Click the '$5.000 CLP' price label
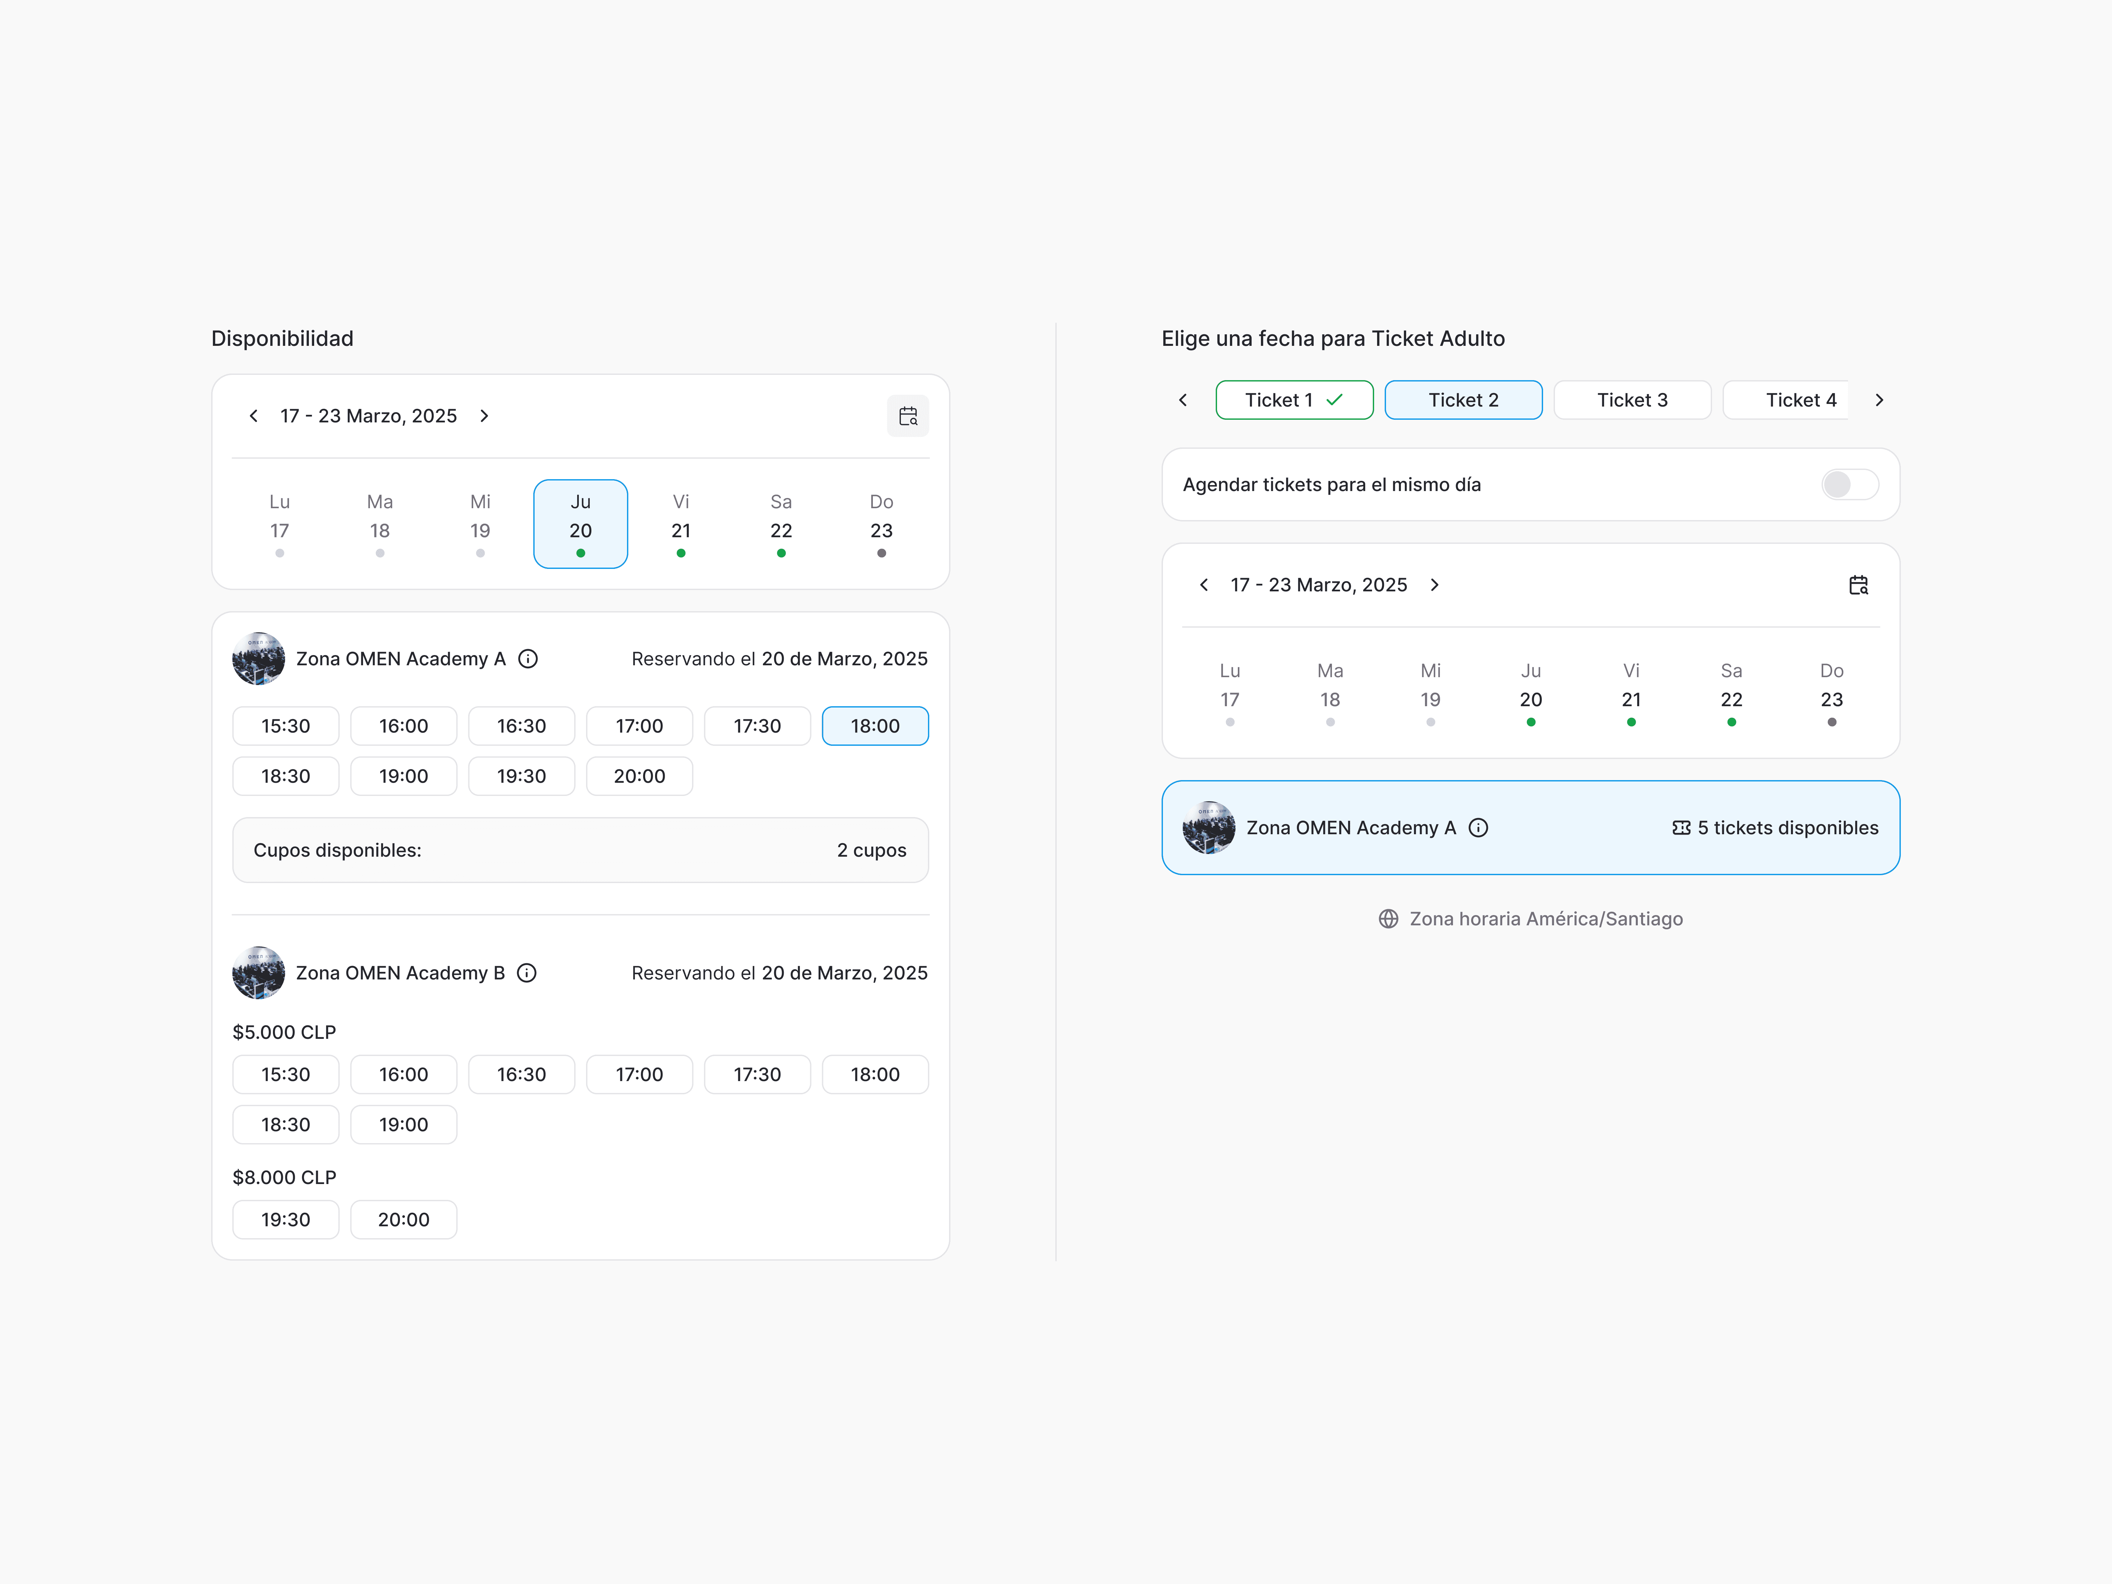 [x=284, y=1032]
